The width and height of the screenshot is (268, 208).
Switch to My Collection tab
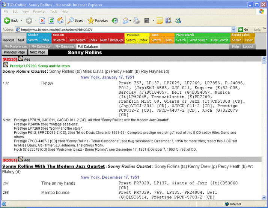(41, 46)
